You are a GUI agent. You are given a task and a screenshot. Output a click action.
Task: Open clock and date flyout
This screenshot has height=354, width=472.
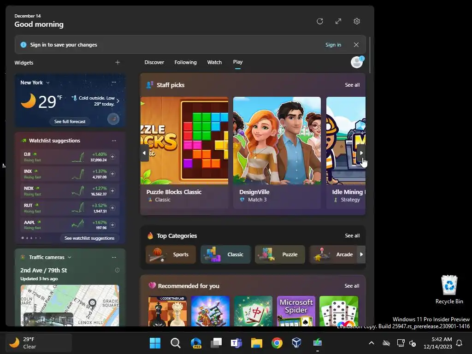[438, 343]
